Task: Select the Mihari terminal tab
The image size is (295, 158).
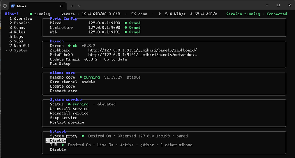Action: coord(37,6)
